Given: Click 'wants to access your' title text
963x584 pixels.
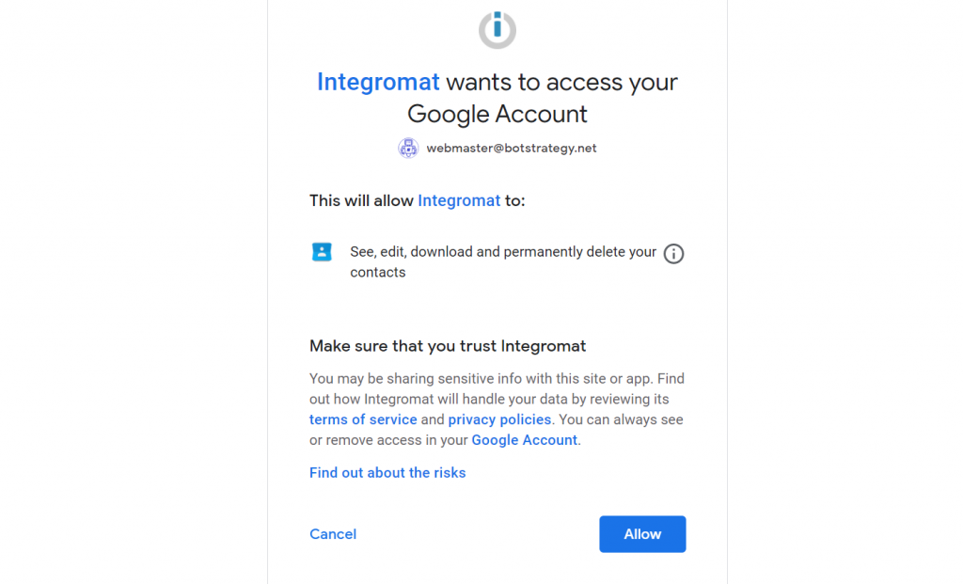Looking at the screenshot, I should [x=561, y=82].
